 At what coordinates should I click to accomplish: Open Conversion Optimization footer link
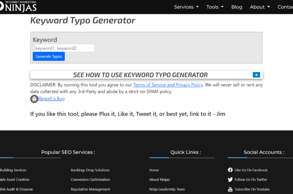[90, 180]
